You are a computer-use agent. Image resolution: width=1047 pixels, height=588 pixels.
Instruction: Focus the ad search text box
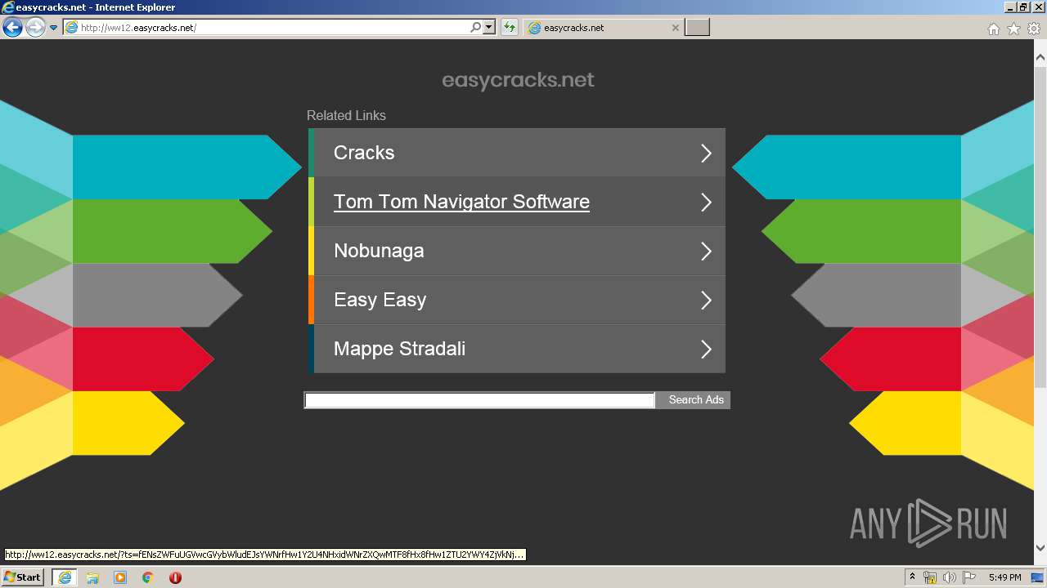click(479, 400)
